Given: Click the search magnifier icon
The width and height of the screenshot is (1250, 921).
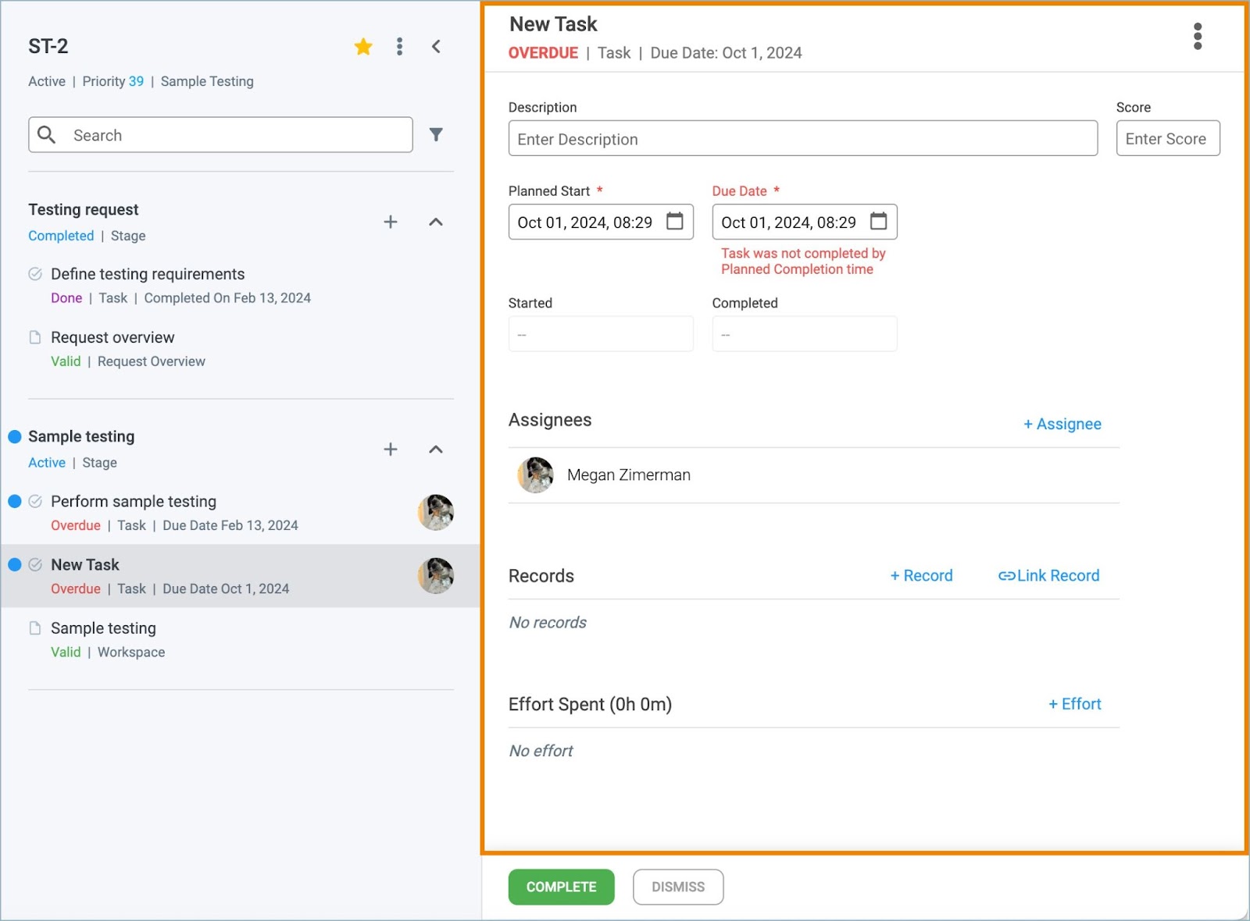Looking at the screenshot, I should pos(47,135).
